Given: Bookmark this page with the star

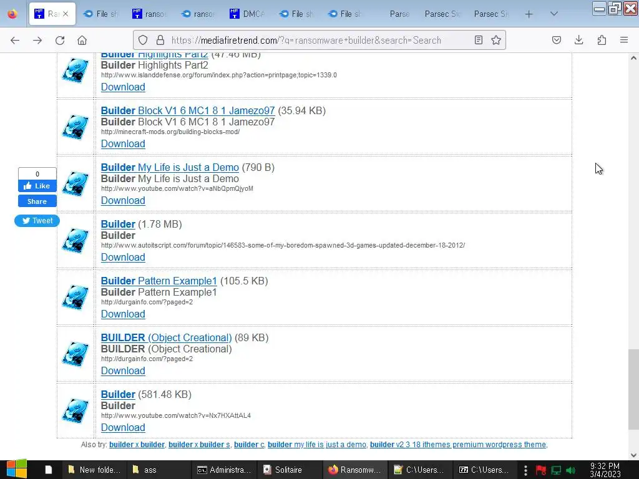Looking at the screenshot, I should 496,40.
